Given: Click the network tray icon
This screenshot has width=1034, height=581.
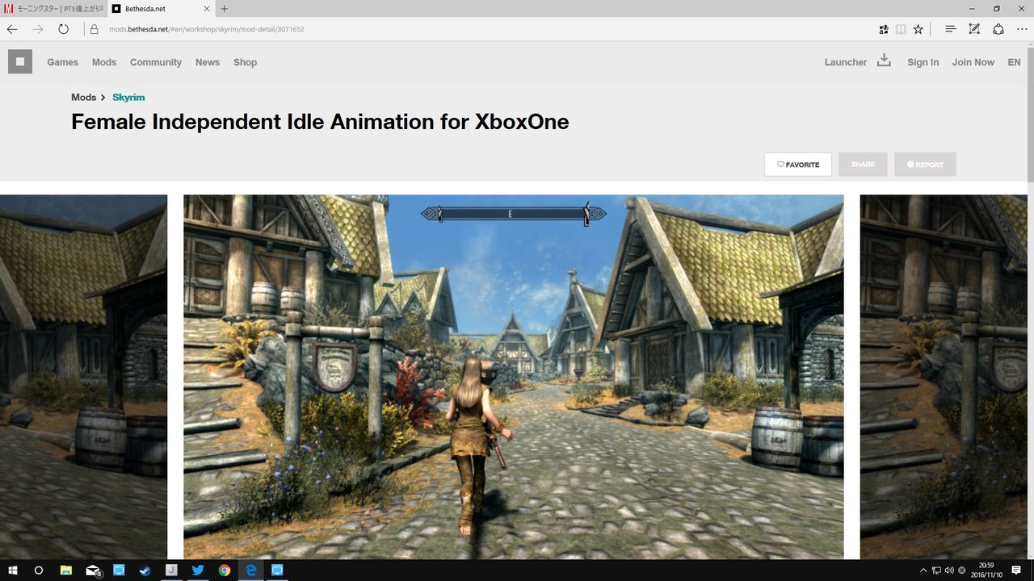Looking at the screenshot, I should [x=936, y=571].
